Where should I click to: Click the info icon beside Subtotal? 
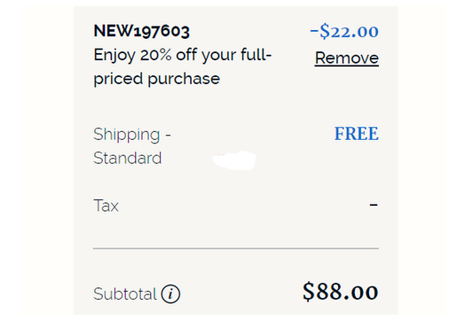tap(170, 294)
